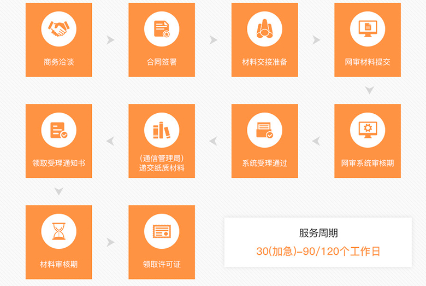
Task: Click the down arrow below 网审材料提交
Action: (369, 90)
